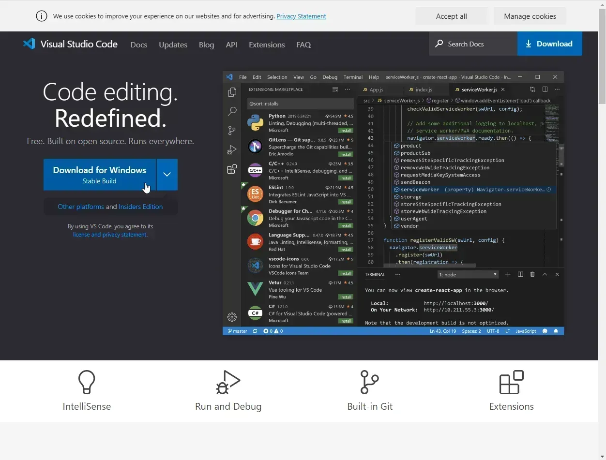Click the Ln 43, Col 19 status bar entry
Image resolution: width=606 pixels, height=460 pixels.
click(443, 331)
